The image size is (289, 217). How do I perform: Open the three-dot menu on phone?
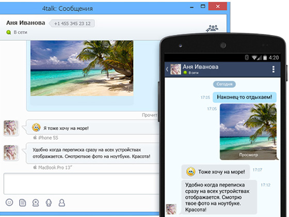point(274,69)
